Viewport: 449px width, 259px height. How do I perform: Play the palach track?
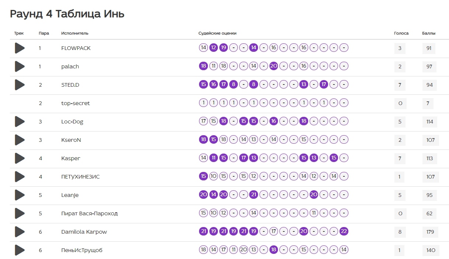(x=20, y=66)
